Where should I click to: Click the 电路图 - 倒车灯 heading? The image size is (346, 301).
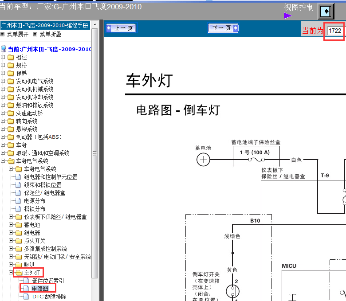point(178,110)
